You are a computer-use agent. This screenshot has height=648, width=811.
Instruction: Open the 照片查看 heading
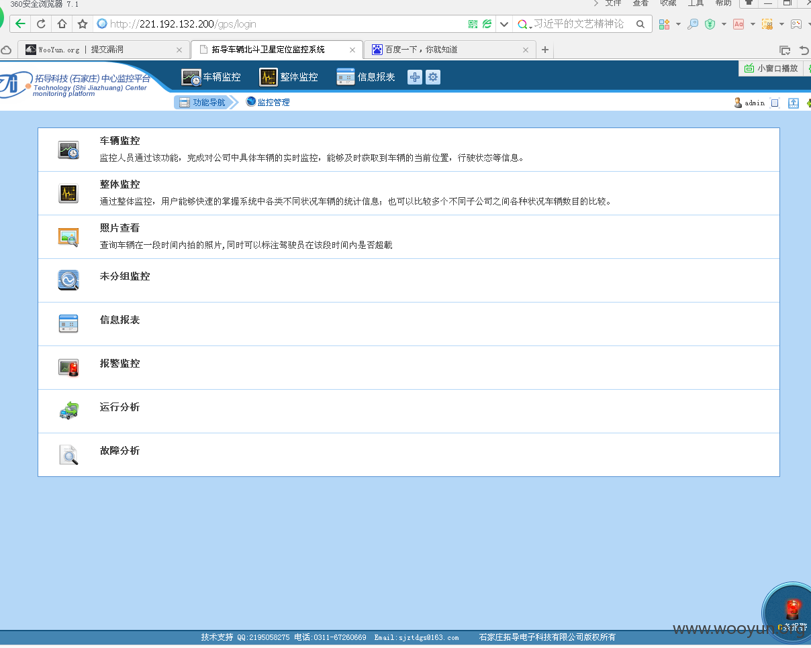click(x=120, y=228)
